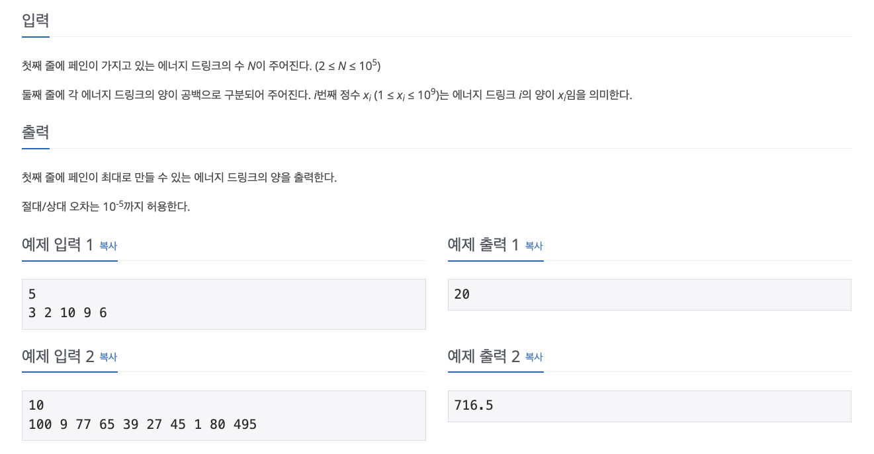
Task: Click the 복사 link next to 예제 입력 1
Action: tap(108, 246)
